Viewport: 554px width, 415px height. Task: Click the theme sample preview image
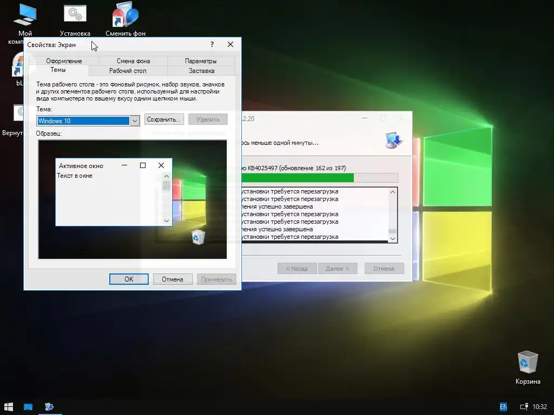click(133, 199)
